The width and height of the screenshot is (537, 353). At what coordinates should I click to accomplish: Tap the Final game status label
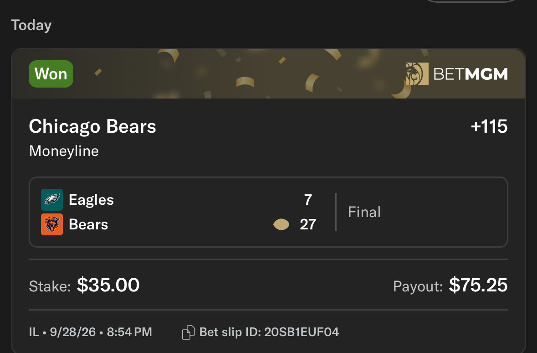click(364, 212)
